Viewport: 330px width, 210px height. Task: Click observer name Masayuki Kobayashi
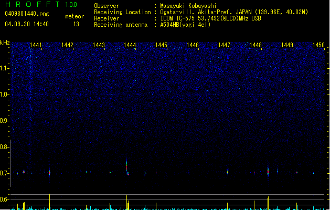pos(188,6)
